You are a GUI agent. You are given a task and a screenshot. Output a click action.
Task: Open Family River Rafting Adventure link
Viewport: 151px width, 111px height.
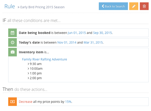pyautogui.click(x=45, y=59)
